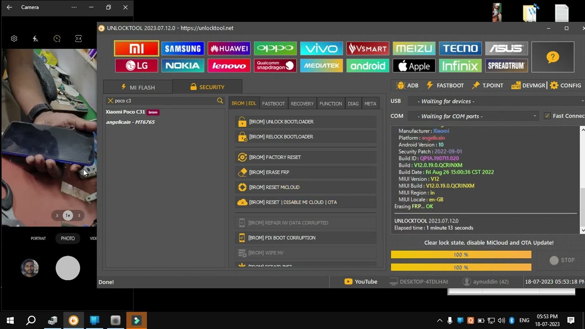585x329 pixels.
Task: Select the Vsmart brand icon
Action: coord(367,48)
